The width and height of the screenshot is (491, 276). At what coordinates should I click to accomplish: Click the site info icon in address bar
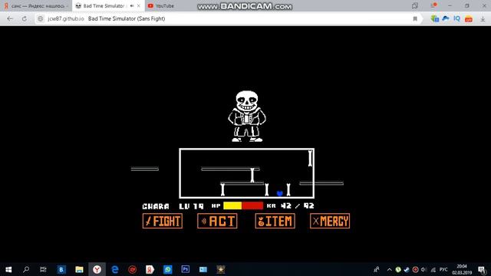(x=41, y=18)
